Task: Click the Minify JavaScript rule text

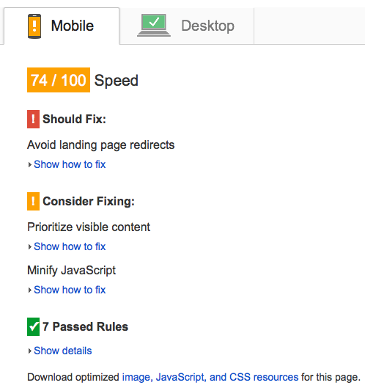Action: click(x=72, y=270)
